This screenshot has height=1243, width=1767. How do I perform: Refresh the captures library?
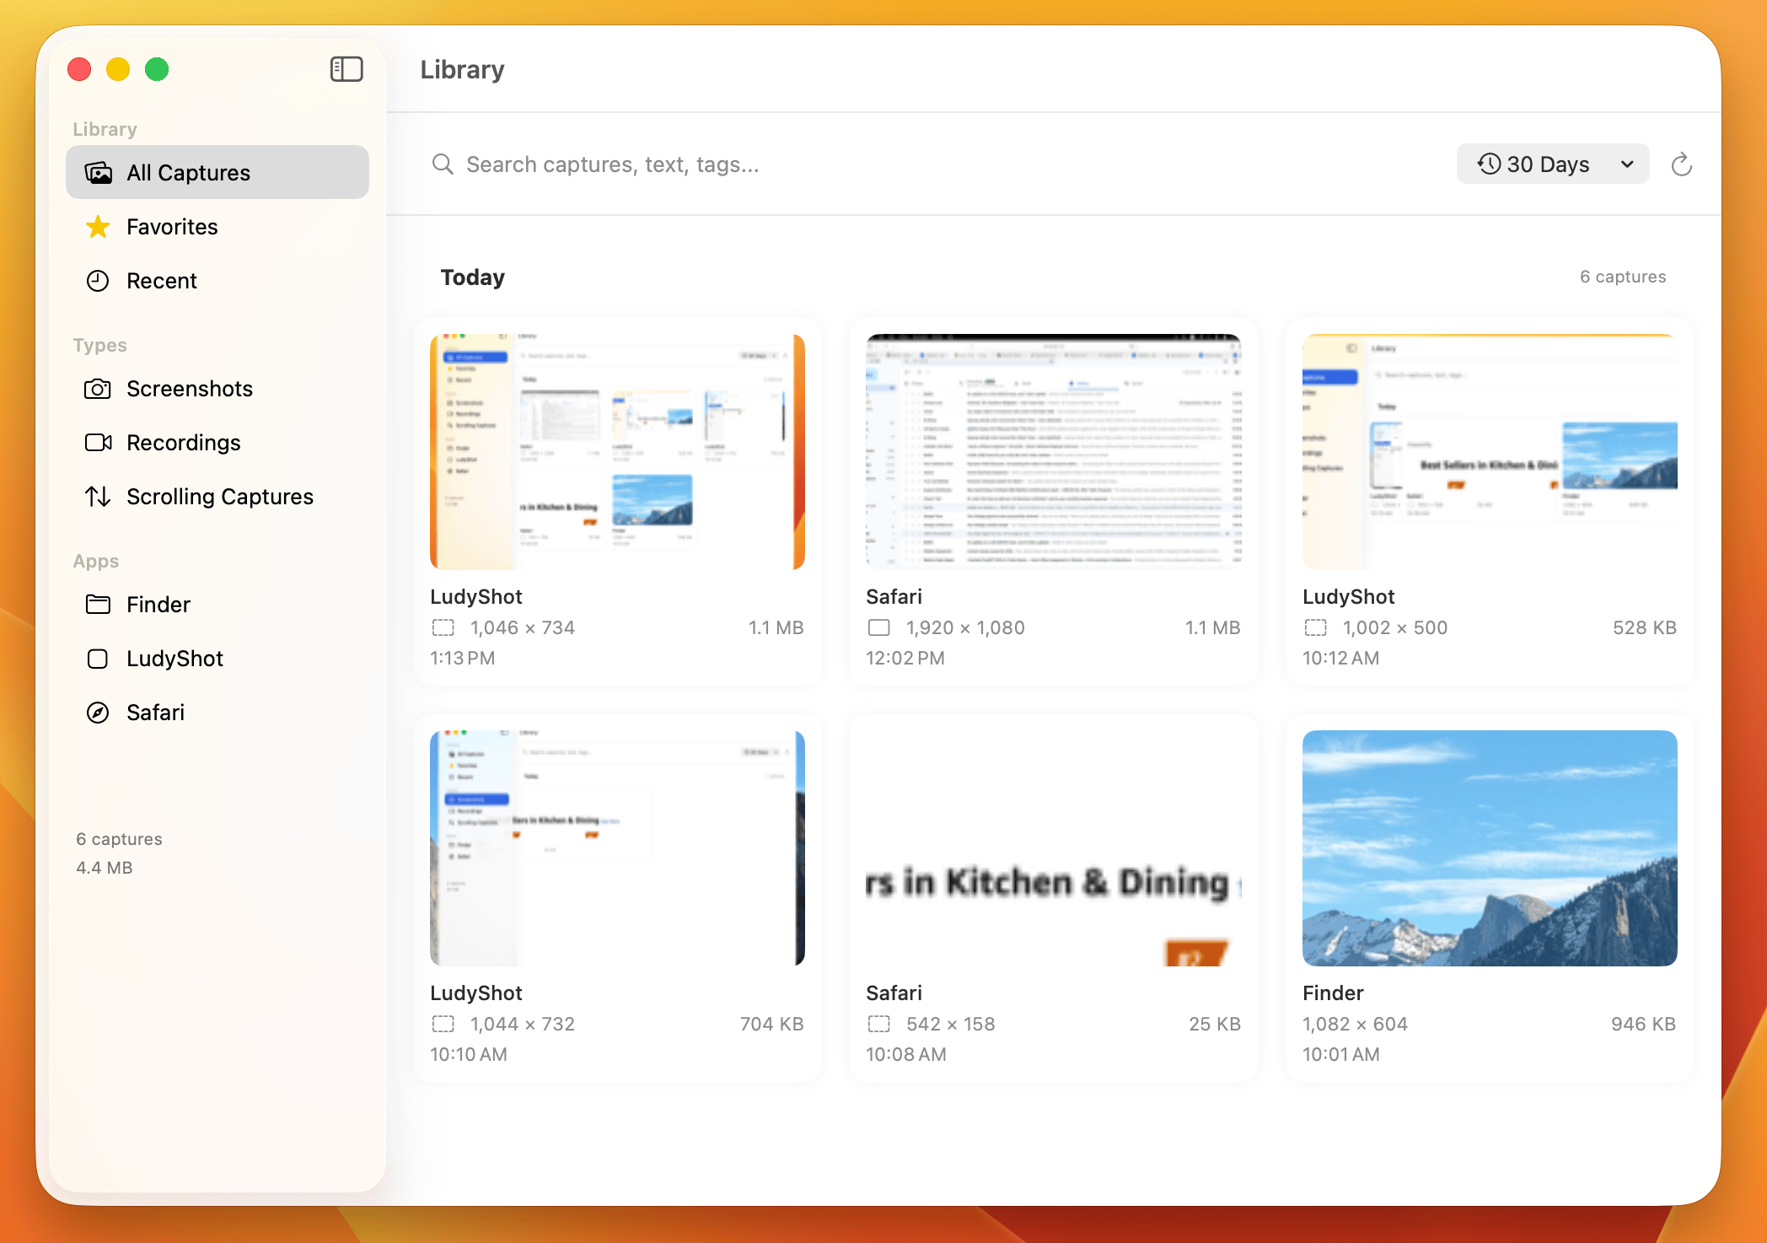coord(1682,164)
